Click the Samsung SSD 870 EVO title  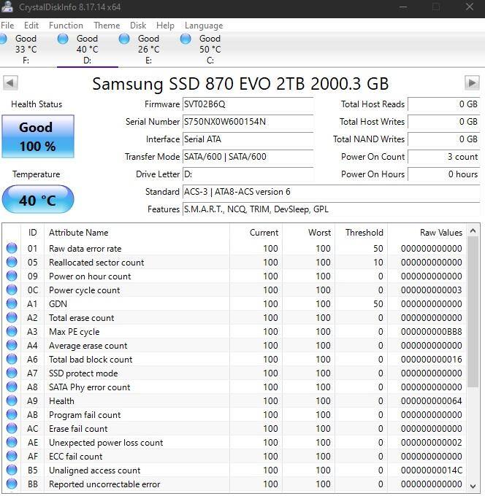click(x=240, y=84)
